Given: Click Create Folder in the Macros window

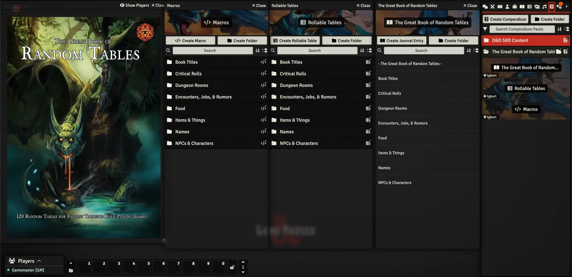Looking at the screenshot, I should [x=242, y=40].
